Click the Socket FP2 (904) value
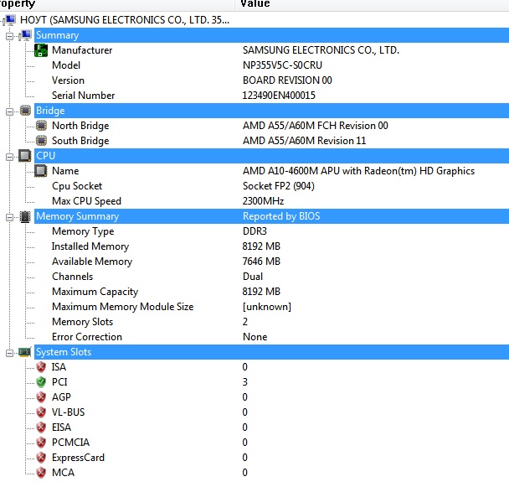 click(x=284, y=186)
